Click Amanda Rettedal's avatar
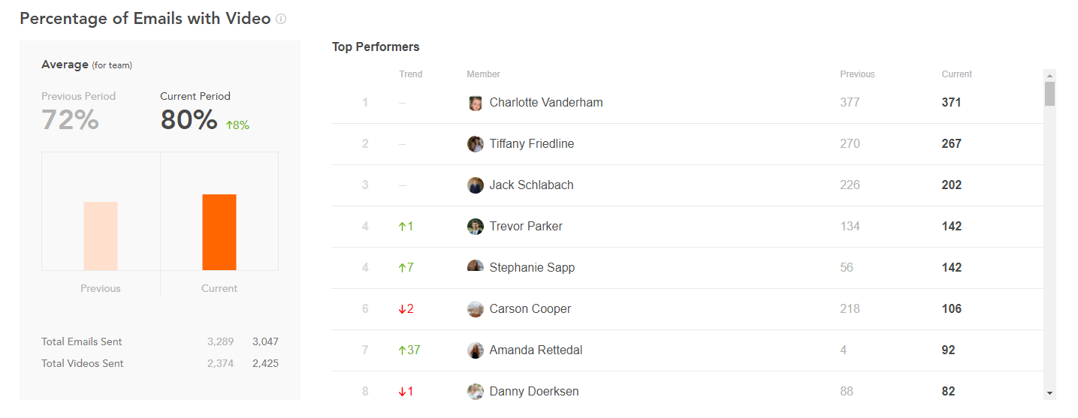Viewport: 1078px width, 418px height. click(475, 350)
